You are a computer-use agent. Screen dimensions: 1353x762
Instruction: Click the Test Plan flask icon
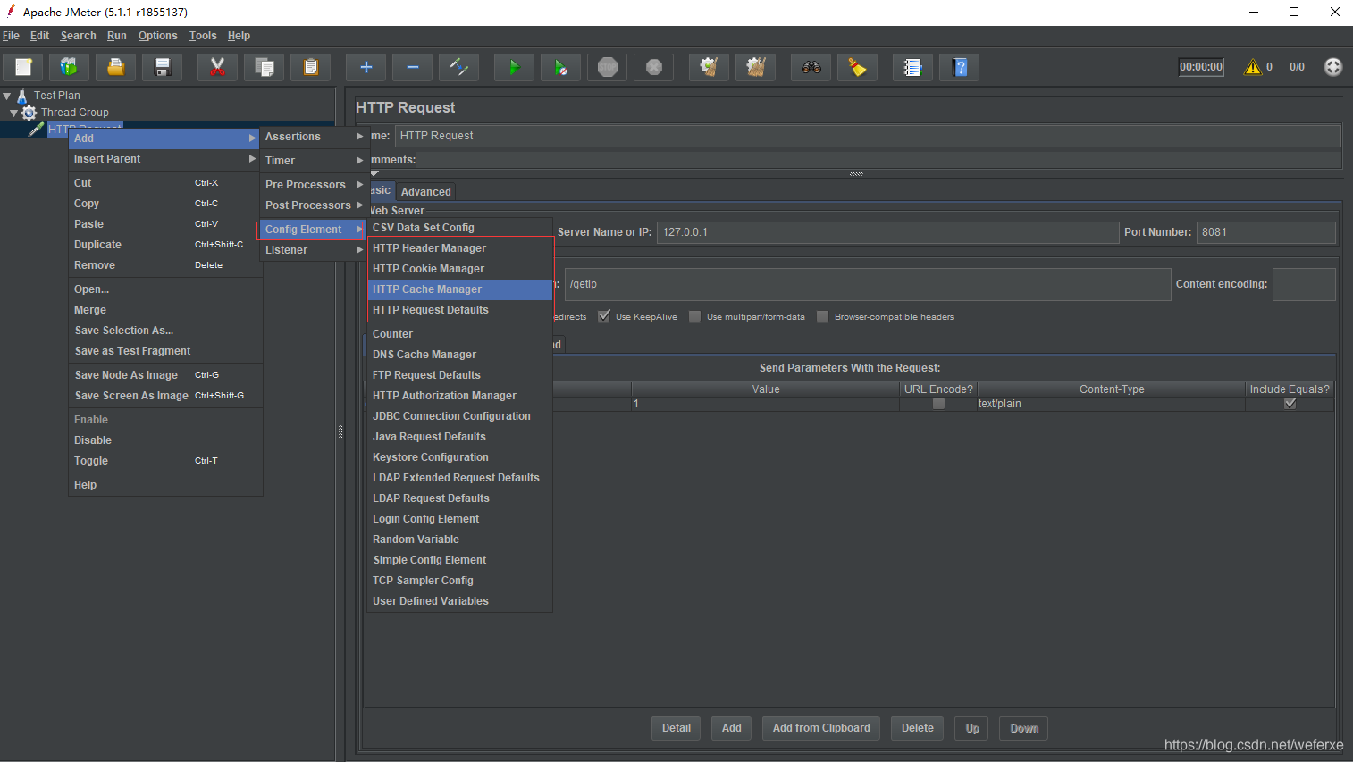coord(22,96)
